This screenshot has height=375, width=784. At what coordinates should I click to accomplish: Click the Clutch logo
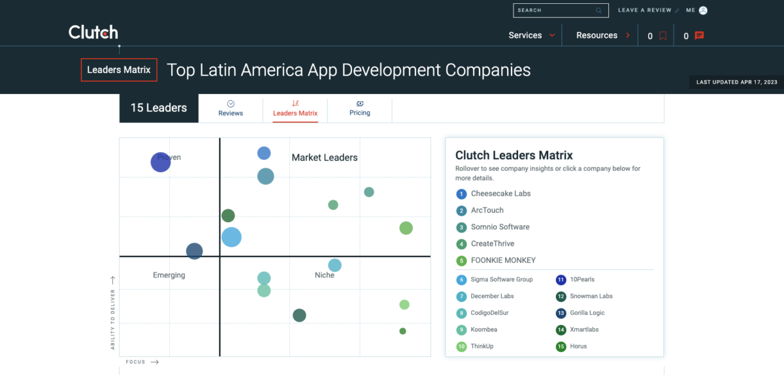(x=93, y=32)
